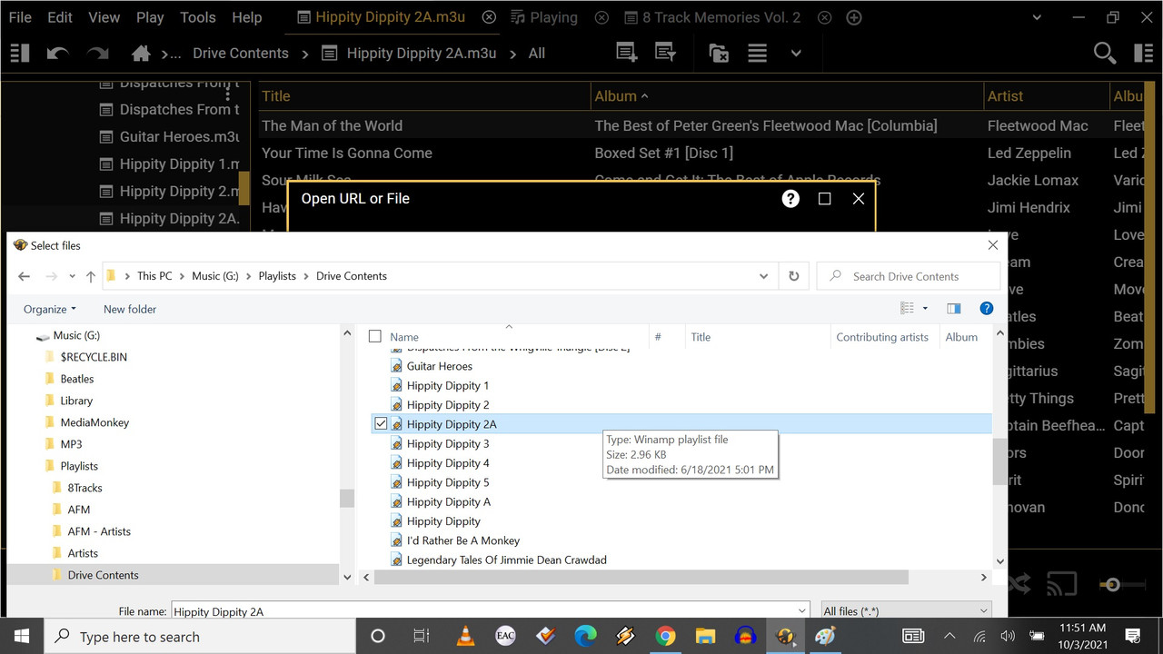Open VLC from the taskbar
The width and height of the screenshot is (1163, 654).
(x=466, y=636)
